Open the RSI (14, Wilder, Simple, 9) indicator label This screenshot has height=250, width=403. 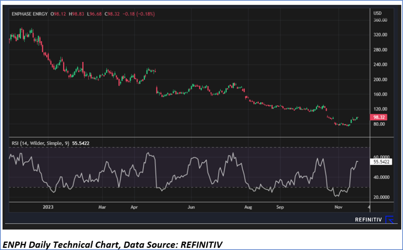tap(40, 143)
